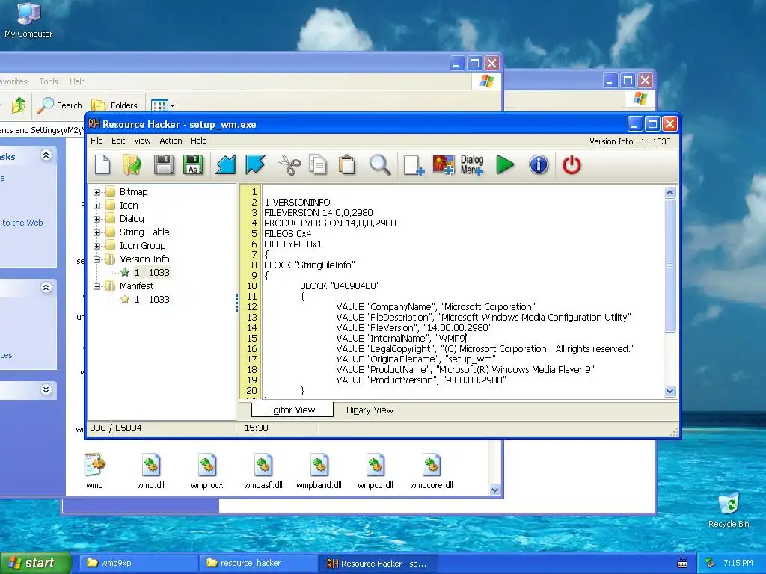Click the Up folder arrow in Explorer toolbar
The height and width of the screenshot is (574, 766).
tap(19, 105)
